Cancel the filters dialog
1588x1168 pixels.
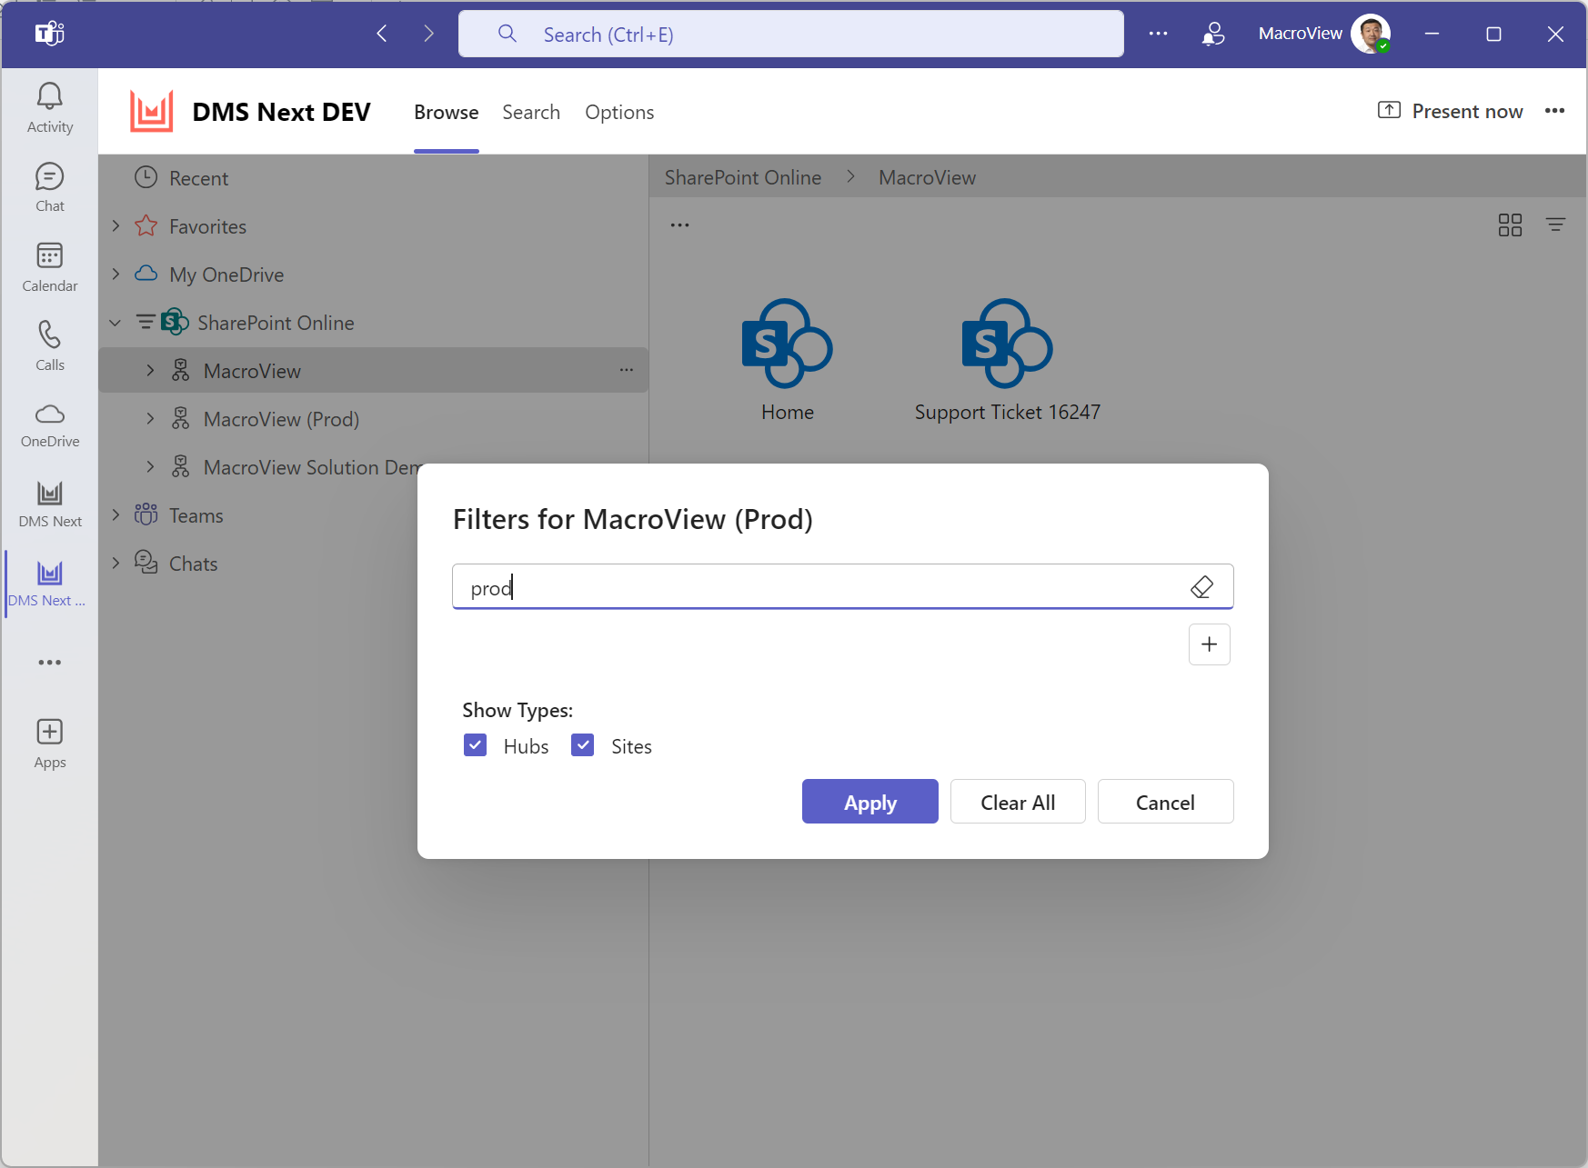1165,802
